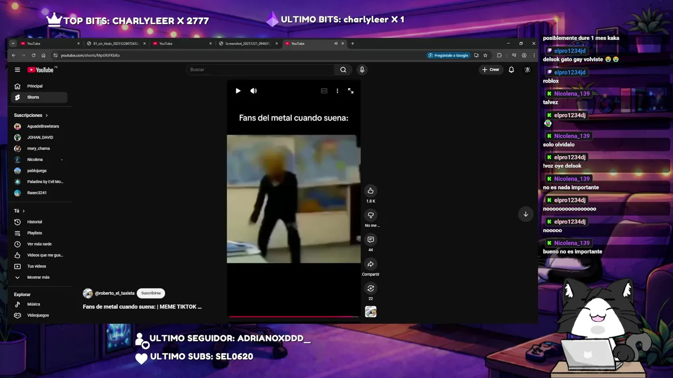
Task: Start voice search with microphone icon
Action: pos(362,70)
